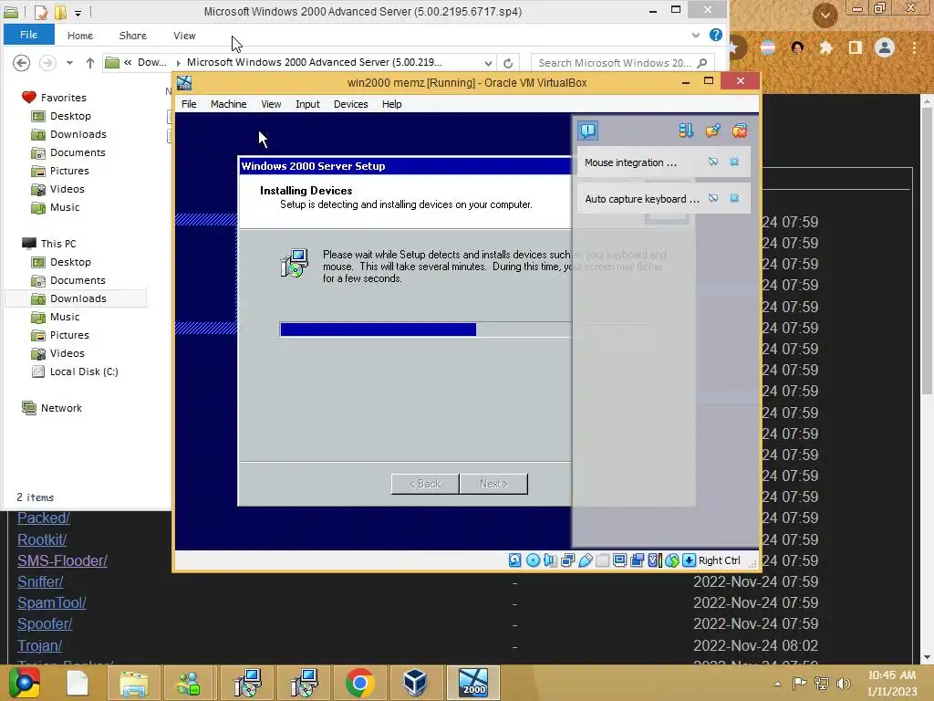Click the optical disk status icon
Image resolution: width=934 pixels, height=701 pixels.
coord(533,560)
